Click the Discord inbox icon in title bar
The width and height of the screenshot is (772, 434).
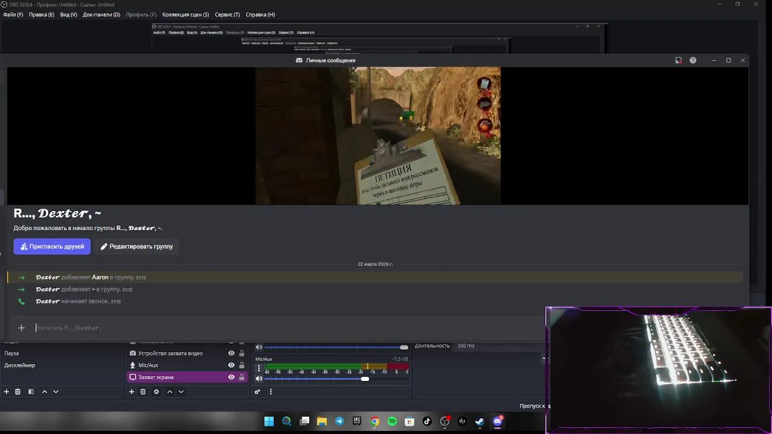(679, 60)
